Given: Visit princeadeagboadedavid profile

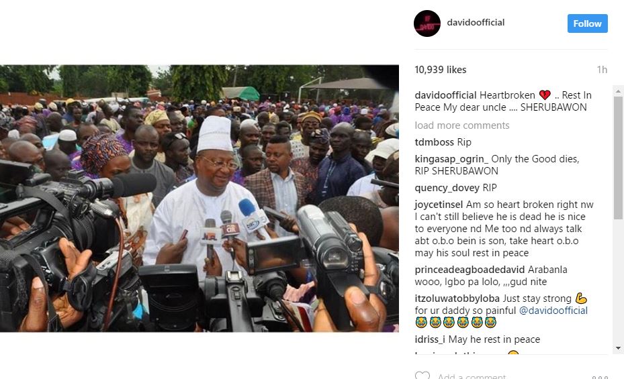Looking at the screenshot, I should [x=470, y=270].
